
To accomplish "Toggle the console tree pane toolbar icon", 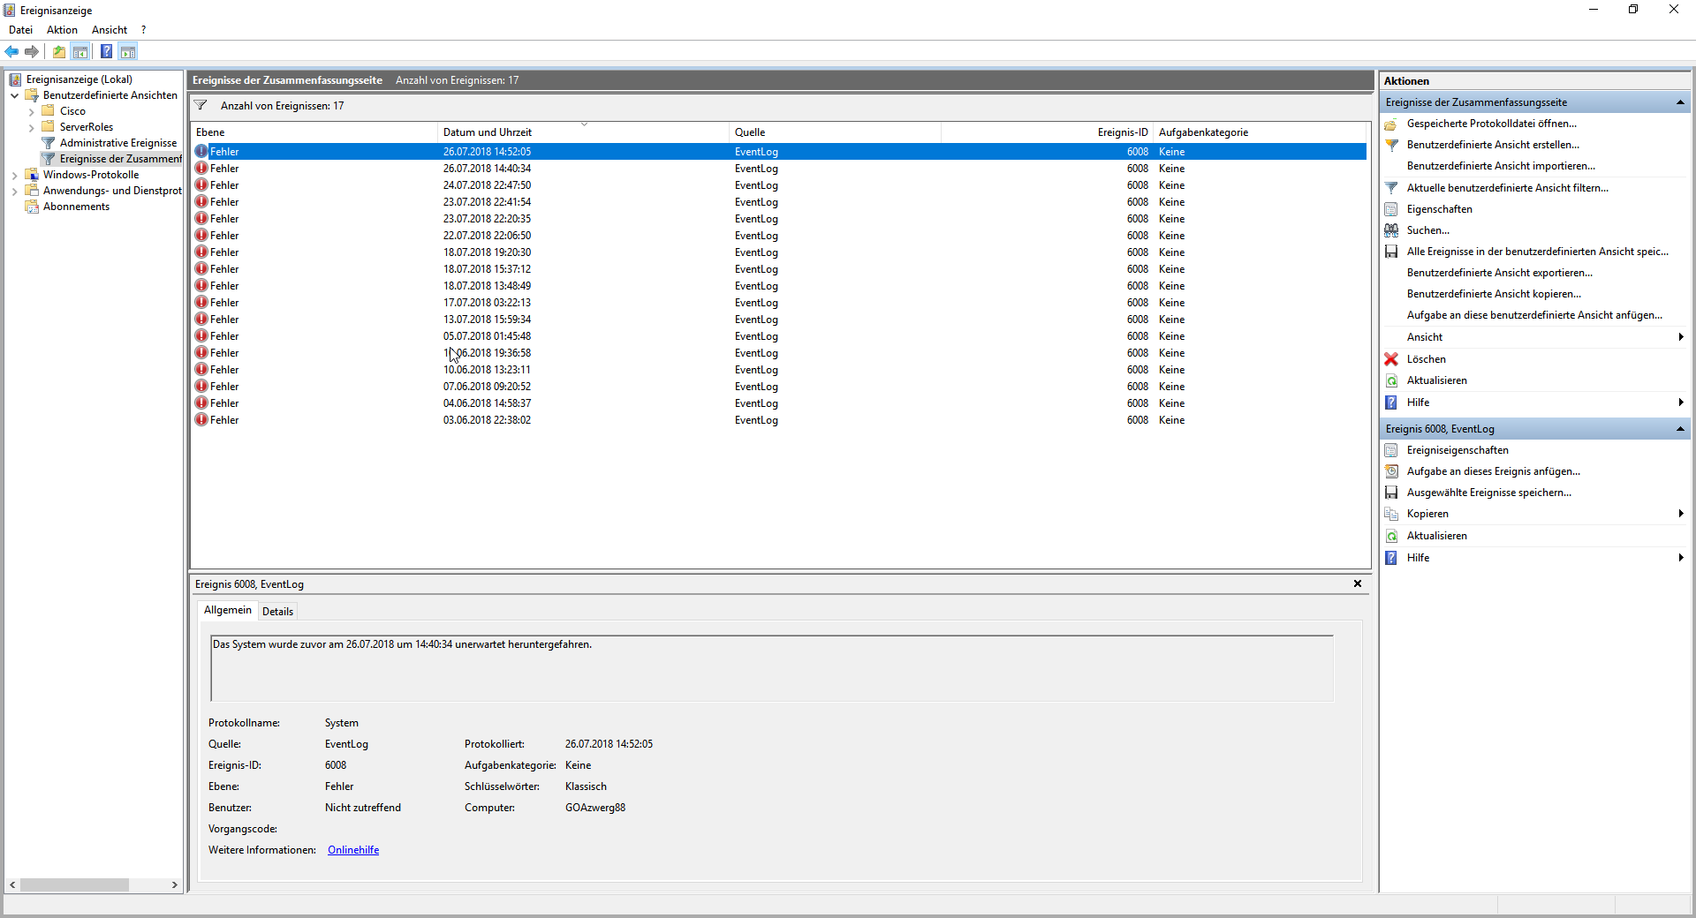I will click(x=80, y=52).
